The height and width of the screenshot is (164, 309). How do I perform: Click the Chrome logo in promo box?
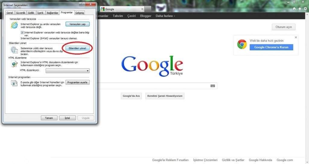click(242, 44)
